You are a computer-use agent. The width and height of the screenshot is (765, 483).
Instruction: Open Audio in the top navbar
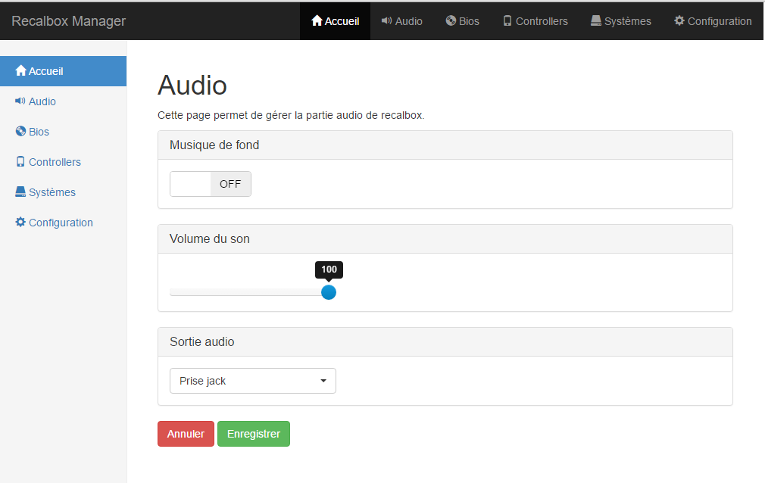[402, 21]
